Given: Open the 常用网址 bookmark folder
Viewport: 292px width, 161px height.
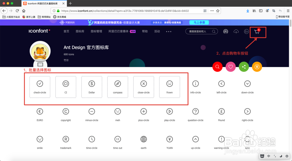Looking at the screenshot, I should [44, 17].
